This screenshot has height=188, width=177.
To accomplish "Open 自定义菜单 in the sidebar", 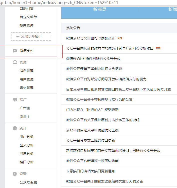I will (x=28, y=17).
